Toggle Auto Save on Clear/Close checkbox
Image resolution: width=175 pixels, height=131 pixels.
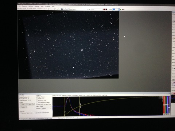37,104
